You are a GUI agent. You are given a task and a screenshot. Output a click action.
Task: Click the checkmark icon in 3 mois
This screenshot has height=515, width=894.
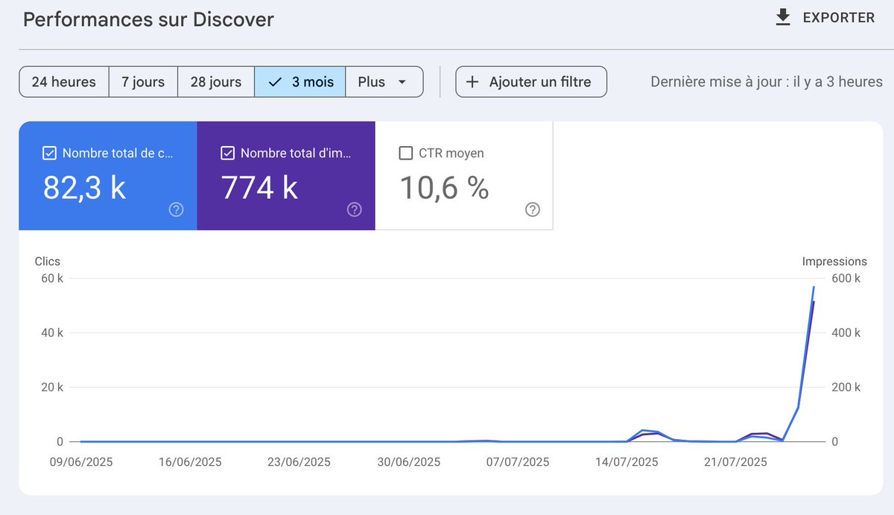[274, 82]
